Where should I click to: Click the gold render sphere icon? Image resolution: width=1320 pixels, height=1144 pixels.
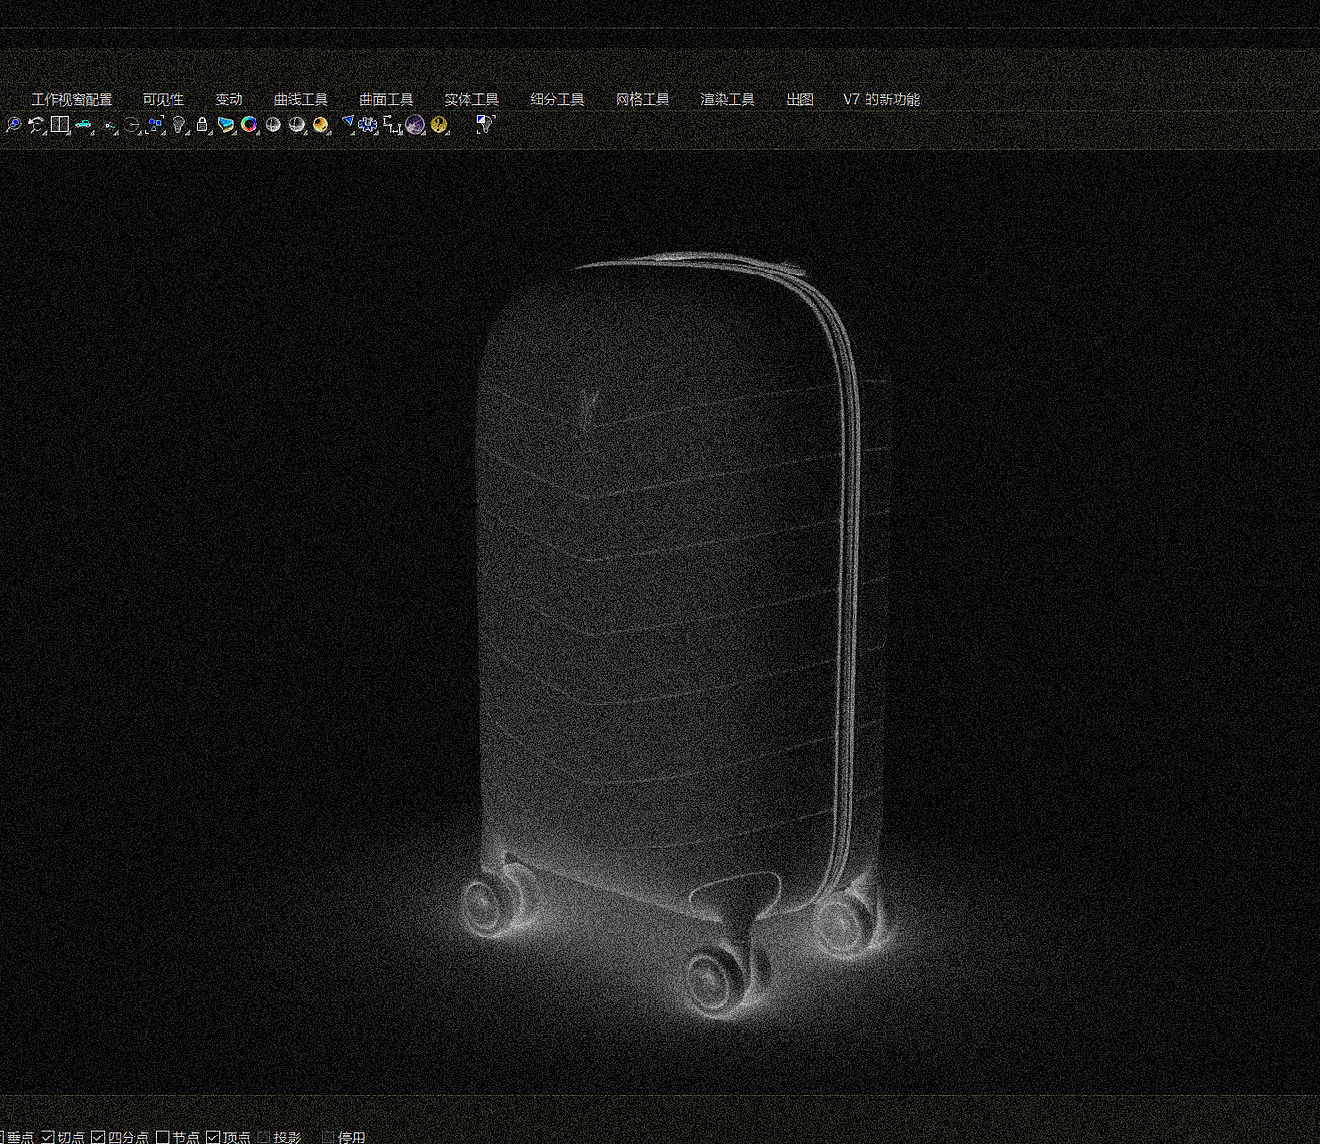tap(321, 124)
